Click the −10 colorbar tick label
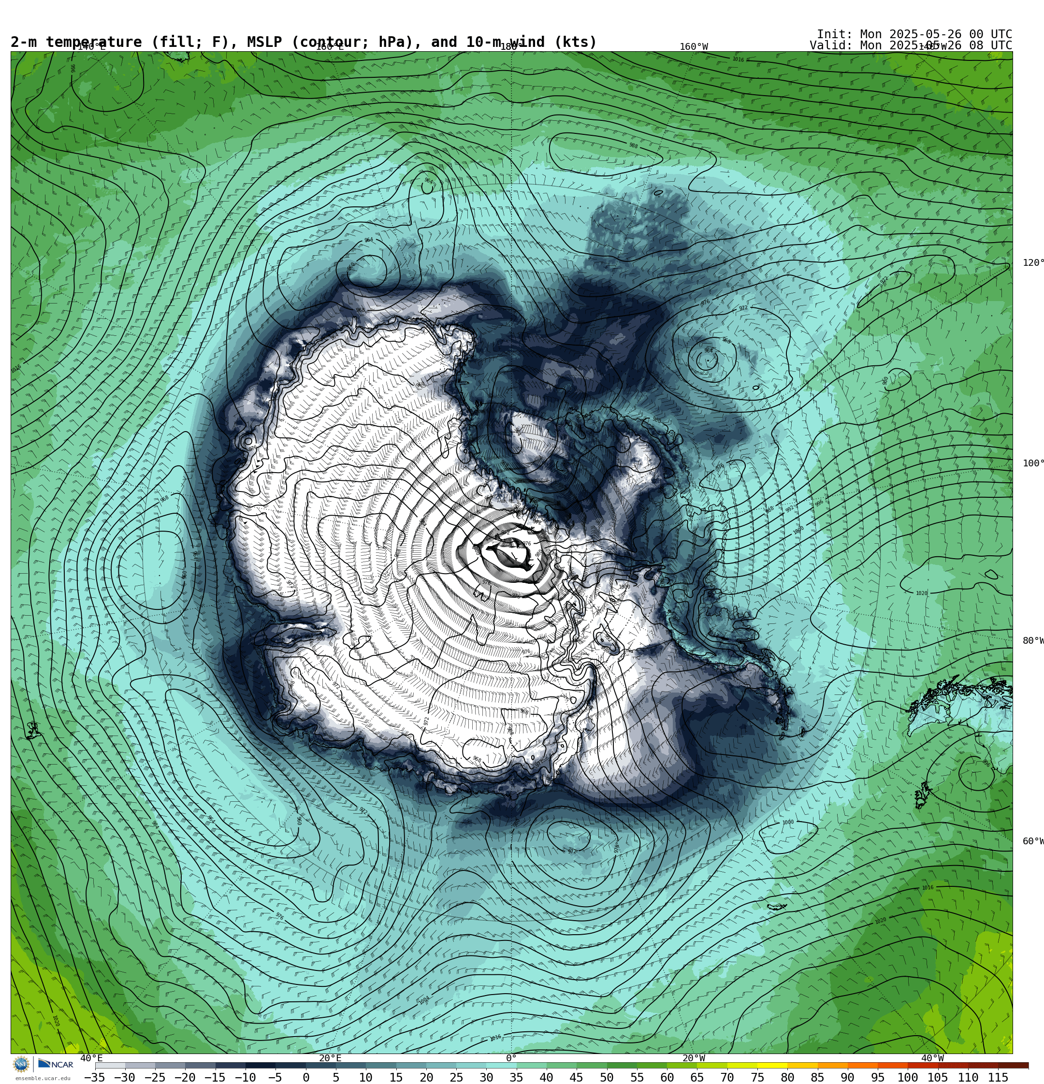 point(245,1078)
